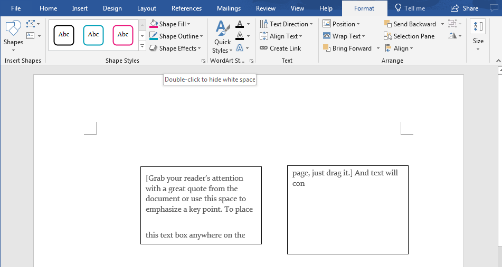Viewport: 502px width, 267px height.
Task: Switch to the Layout tab
Action: 147,8
